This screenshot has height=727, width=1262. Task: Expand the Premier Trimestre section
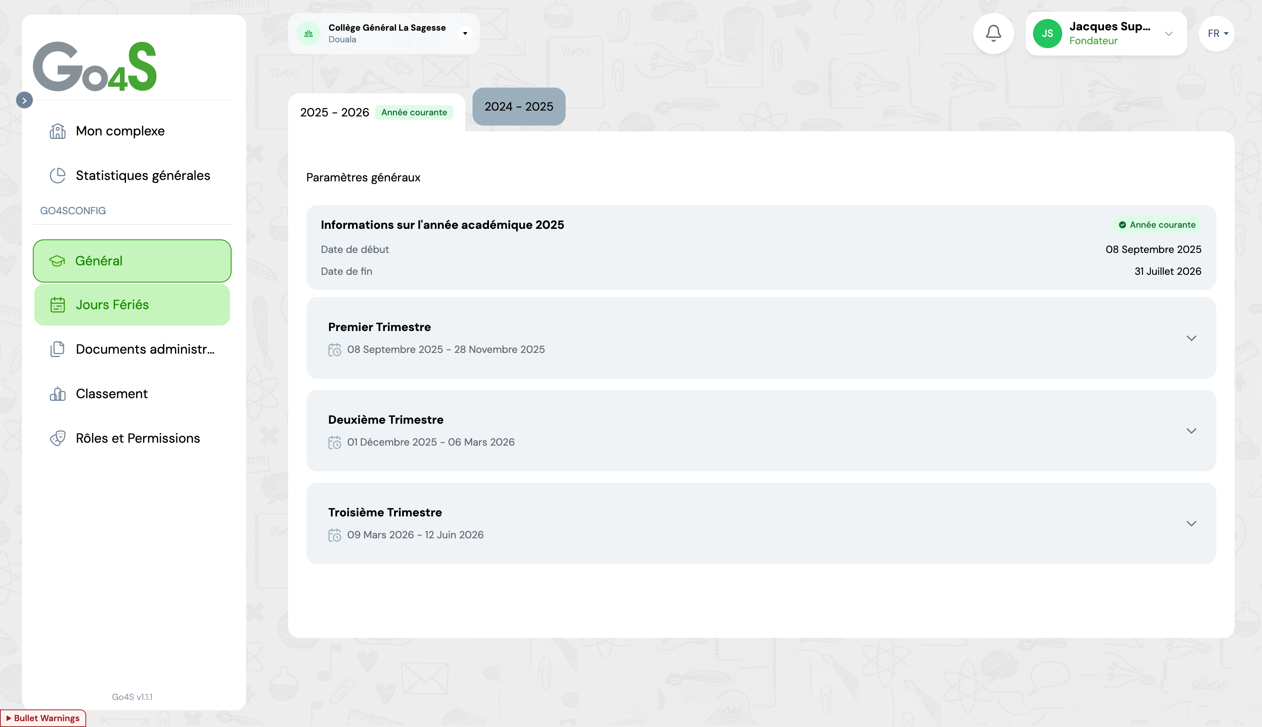coord(1191,338)
